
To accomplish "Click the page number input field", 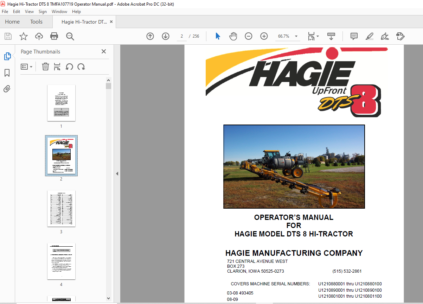I will [181, 36].
